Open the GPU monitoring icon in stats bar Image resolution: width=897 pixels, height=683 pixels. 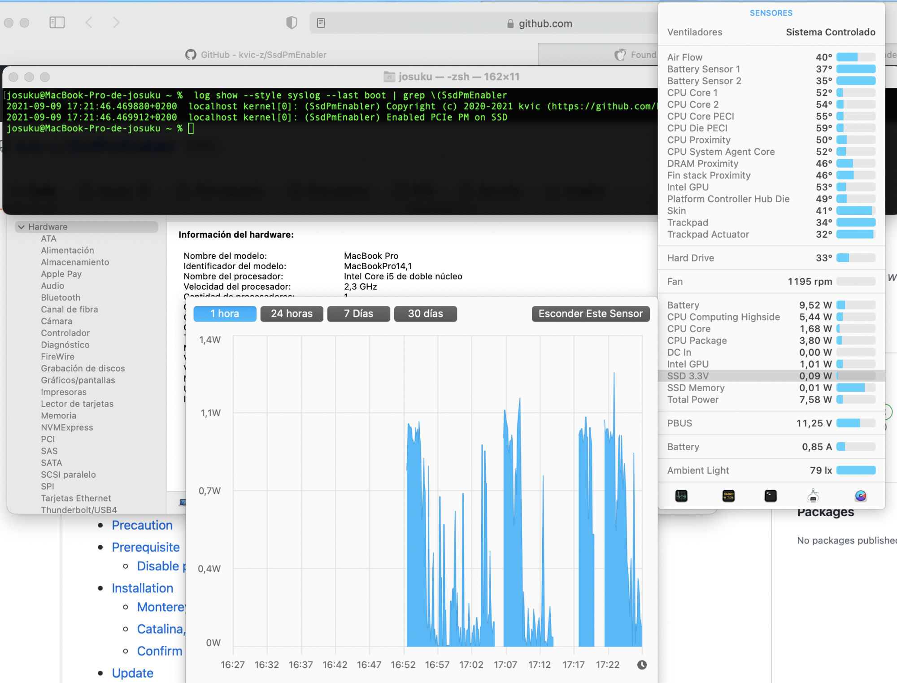859,496
